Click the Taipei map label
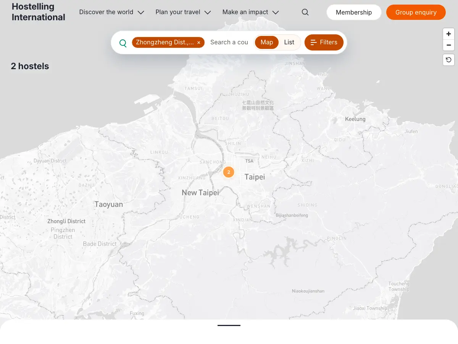 pyautogui.click(x=255, y=177)
